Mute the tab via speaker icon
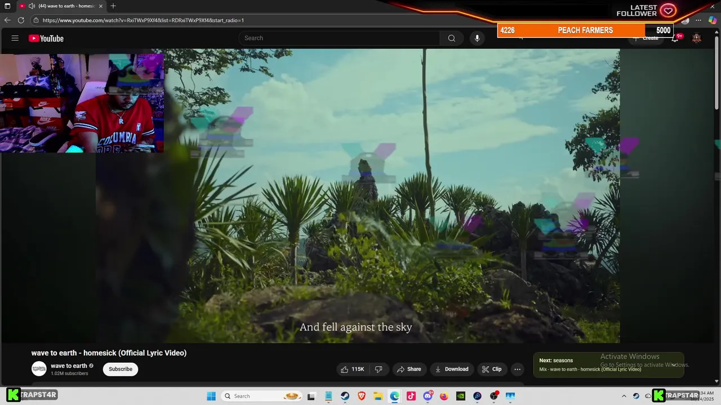The height and width of the screenshot is (405, 721). tap(32, 6)
